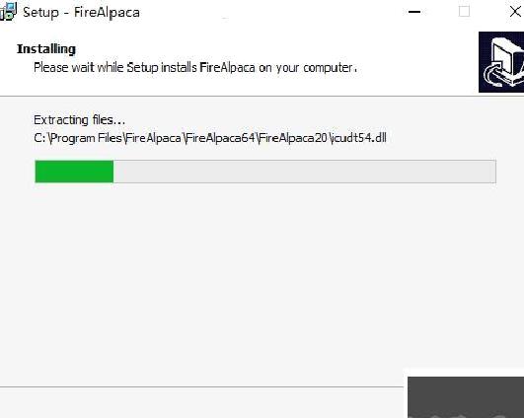Click "FireAlpaca20" folder name in the path

293,138
